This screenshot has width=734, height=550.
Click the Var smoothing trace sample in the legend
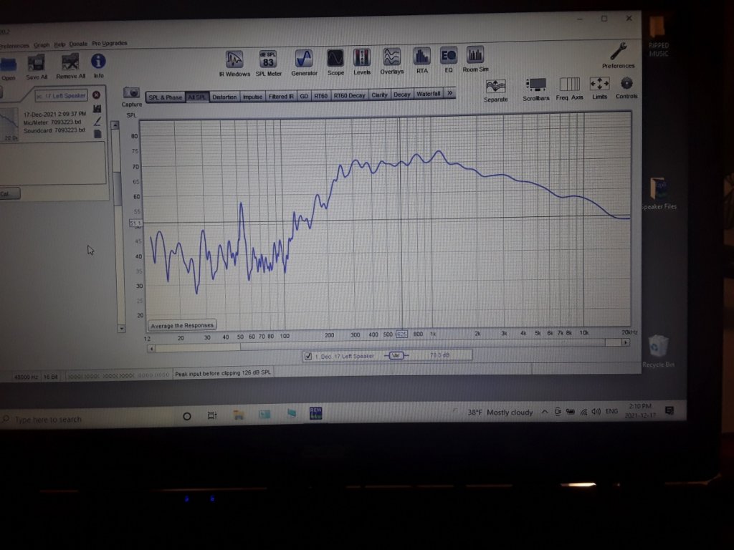click(396, 355)
